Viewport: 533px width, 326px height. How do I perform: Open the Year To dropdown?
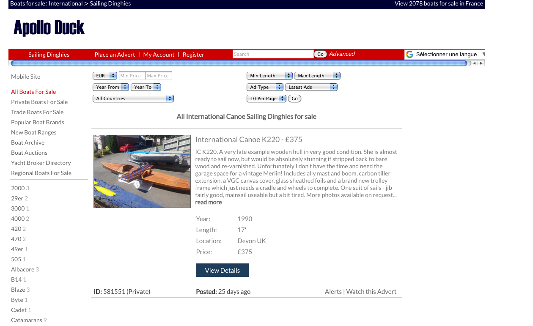(146, 87)
